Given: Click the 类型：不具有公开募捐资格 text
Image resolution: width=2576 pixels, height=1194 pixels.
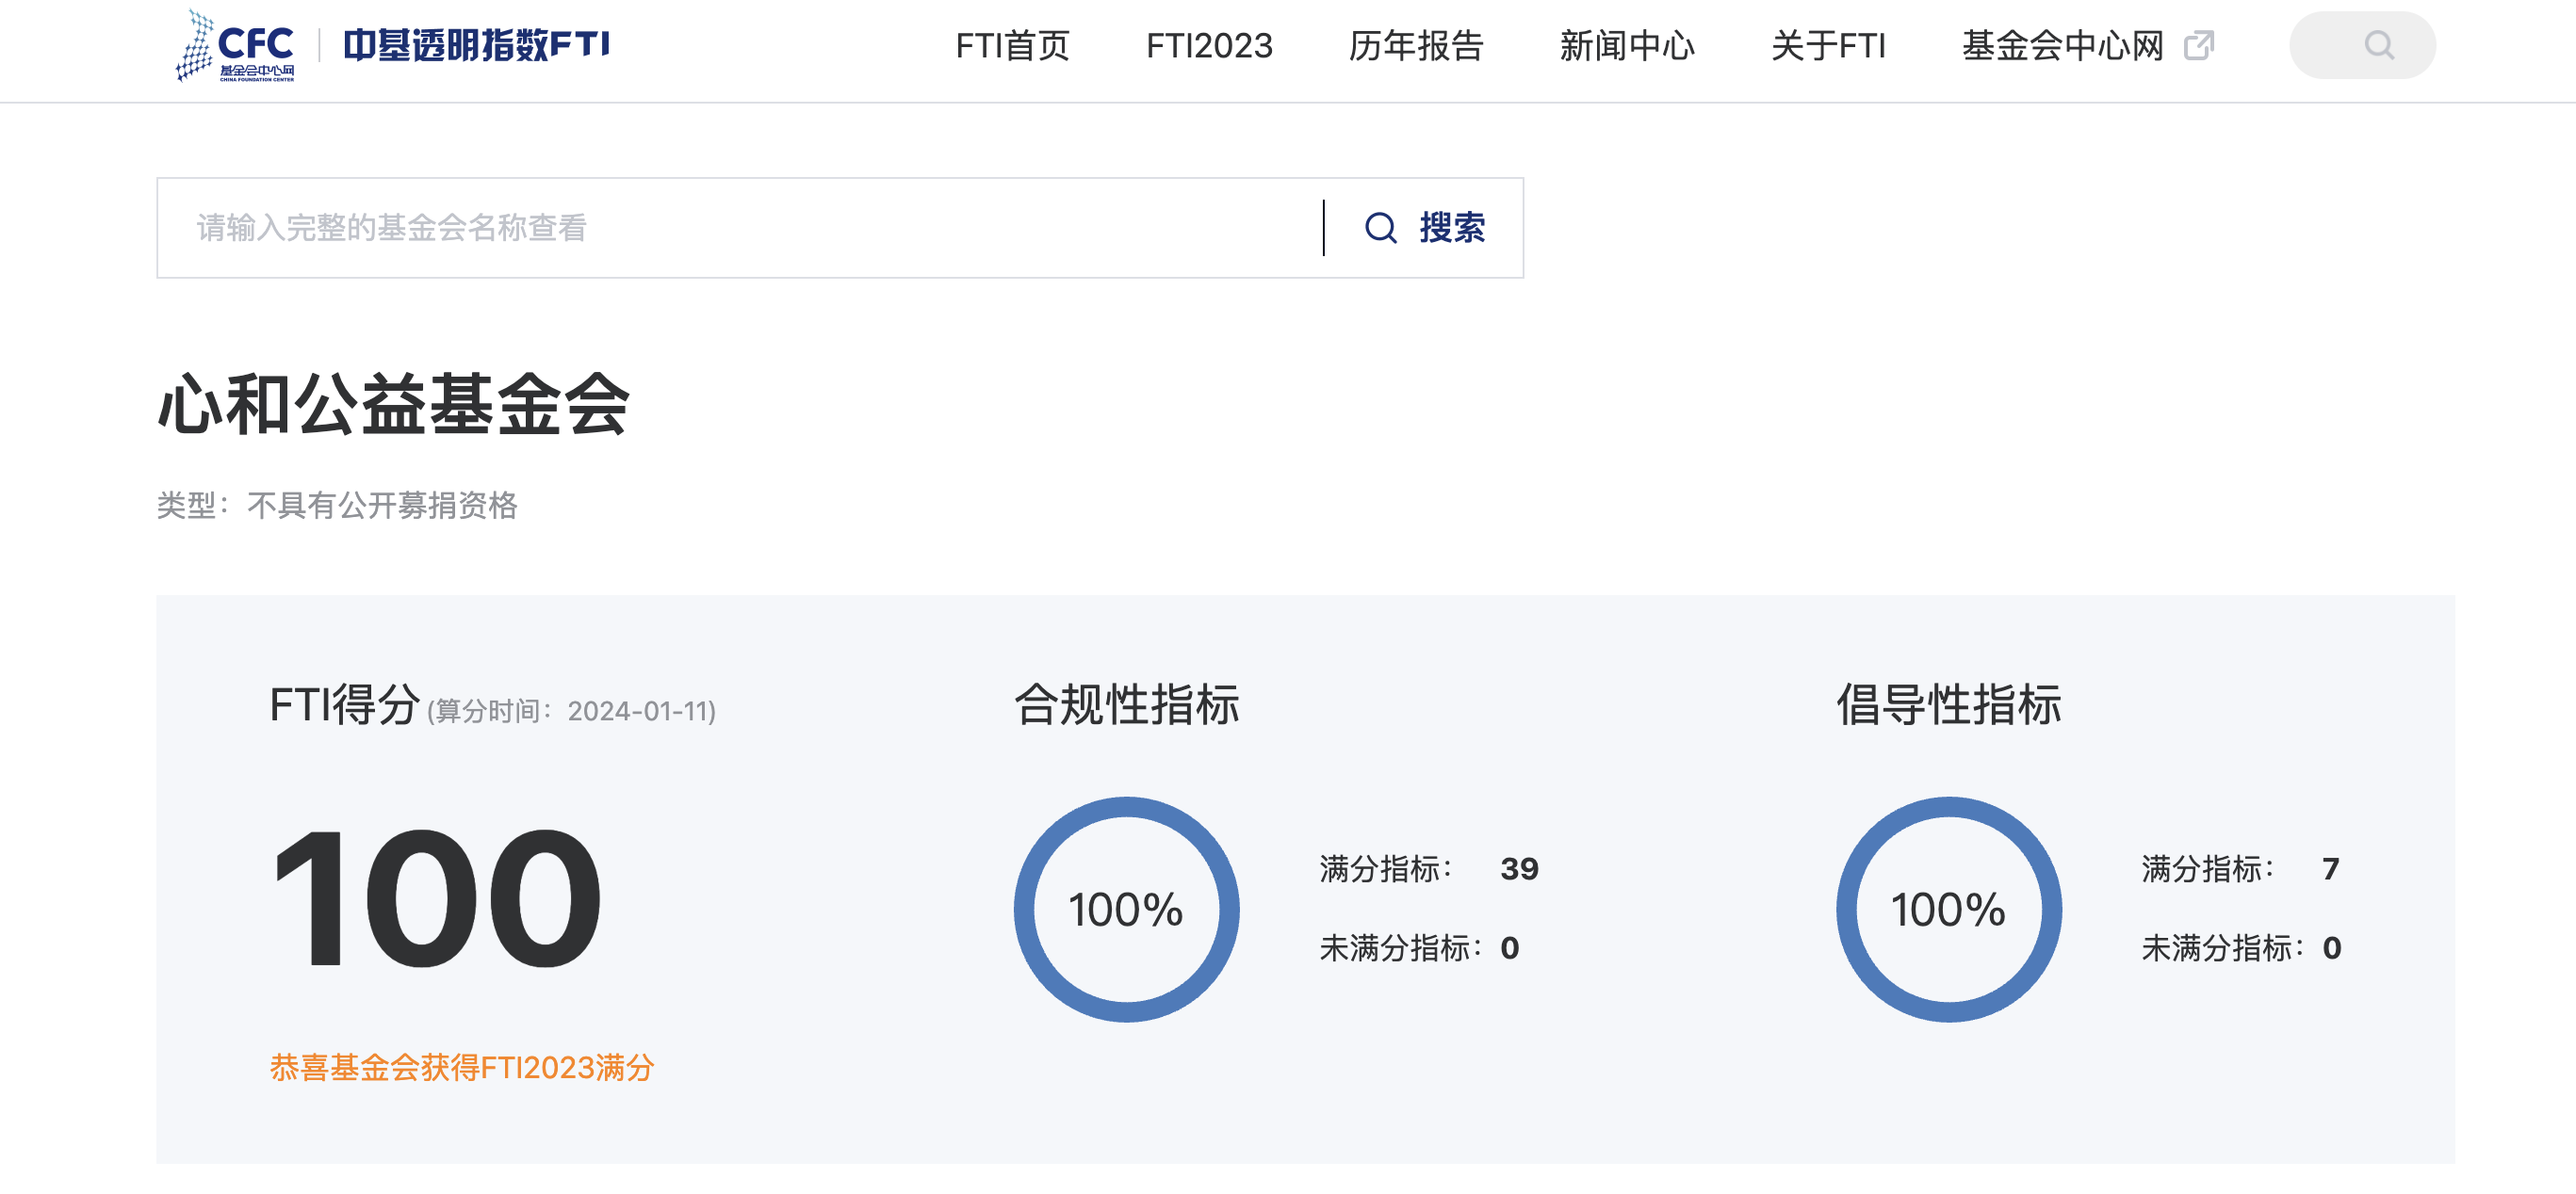Looking at the screenshot, I should click(x=337, y=506).
